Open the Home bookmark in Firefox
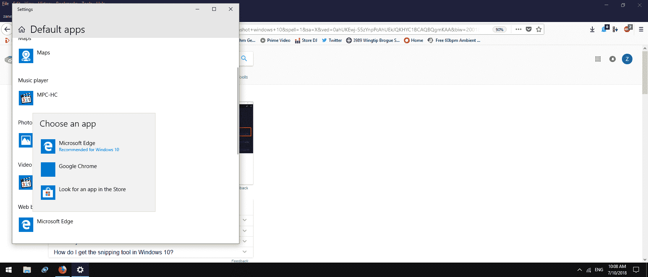 [413, 40]
